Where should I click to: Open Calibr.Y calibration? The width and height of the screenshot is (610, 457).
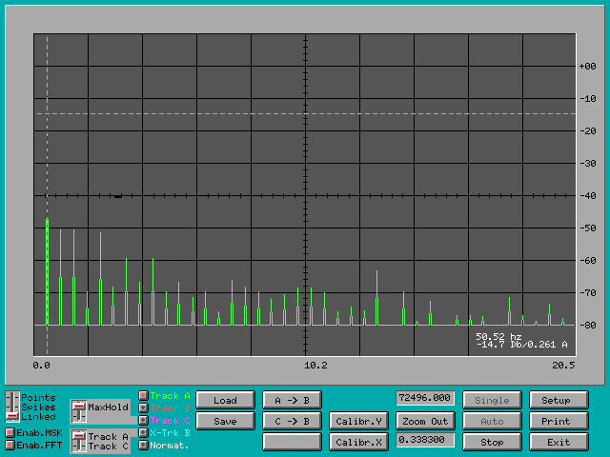coord(358,421)
